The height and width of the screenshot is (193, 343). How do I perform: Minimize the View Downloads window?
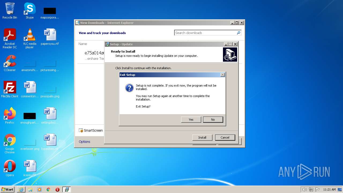pyautogui.click(x=232, y=23)
